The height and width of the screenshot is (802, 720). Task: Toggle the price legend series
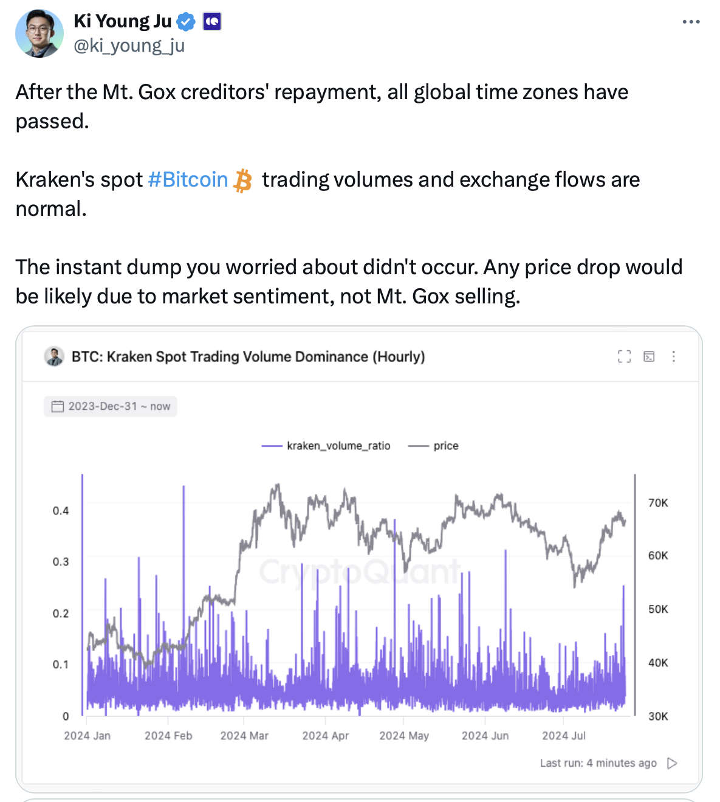tap(433, 446)
